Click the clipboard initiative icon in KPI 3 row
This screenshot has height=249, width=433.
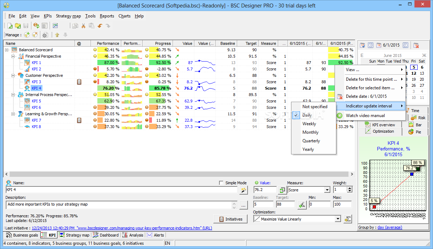tap(80, 82)
